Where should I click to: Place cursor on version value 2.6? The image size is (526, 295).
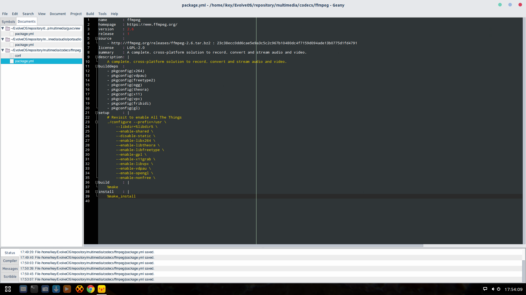point(130,29)
